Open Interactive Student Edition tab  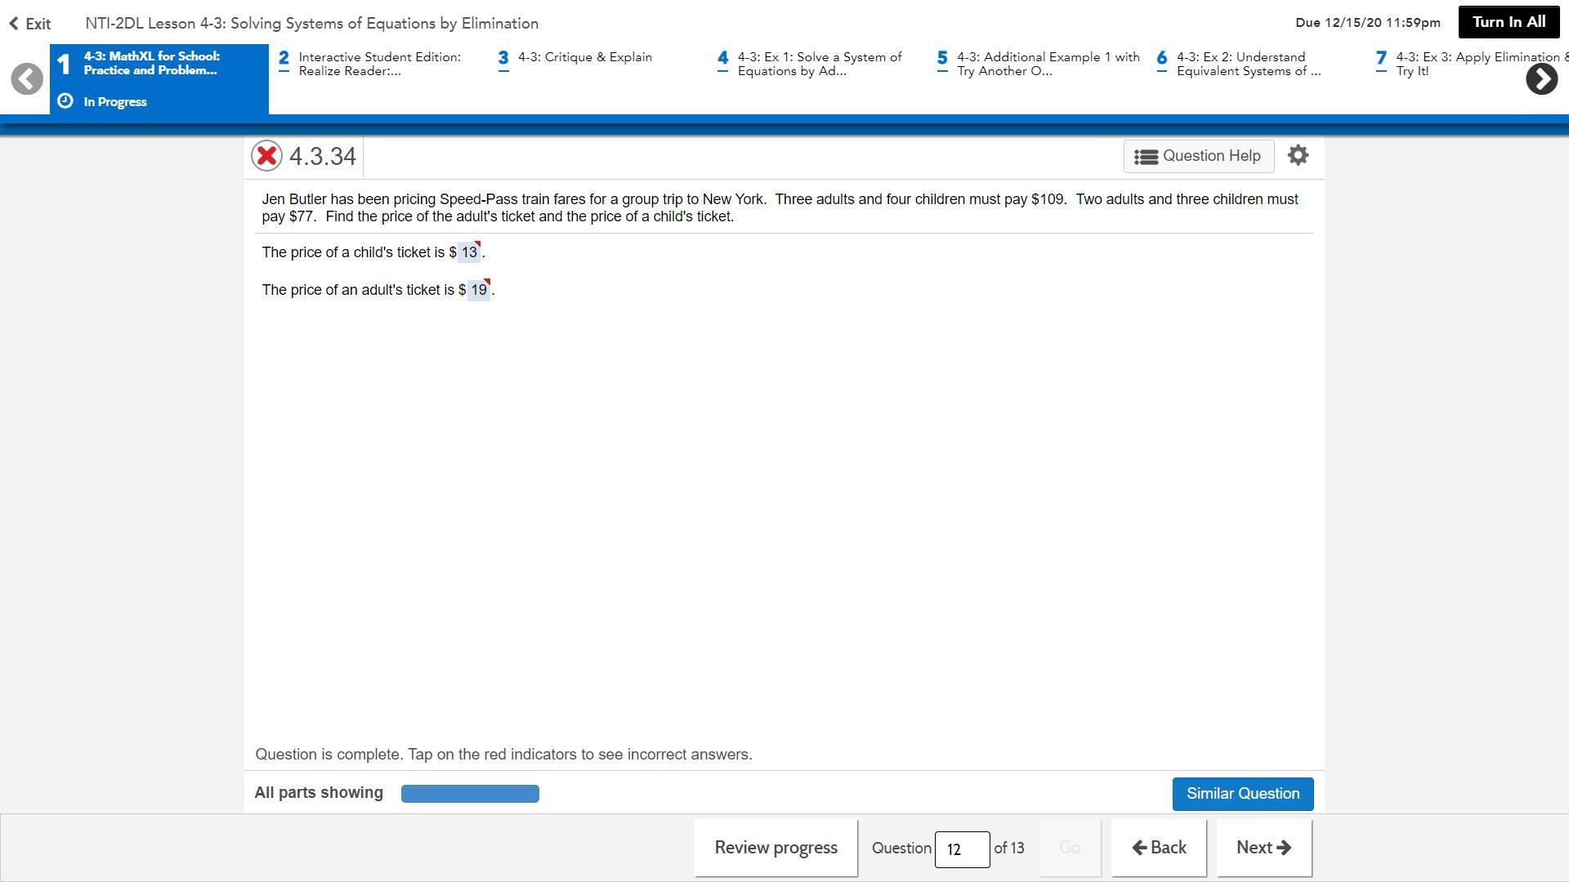point(379,64)
